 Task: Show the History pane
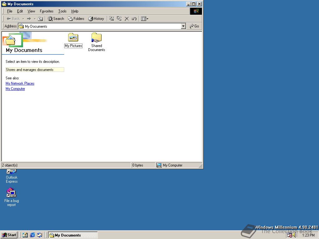[96, 19]
